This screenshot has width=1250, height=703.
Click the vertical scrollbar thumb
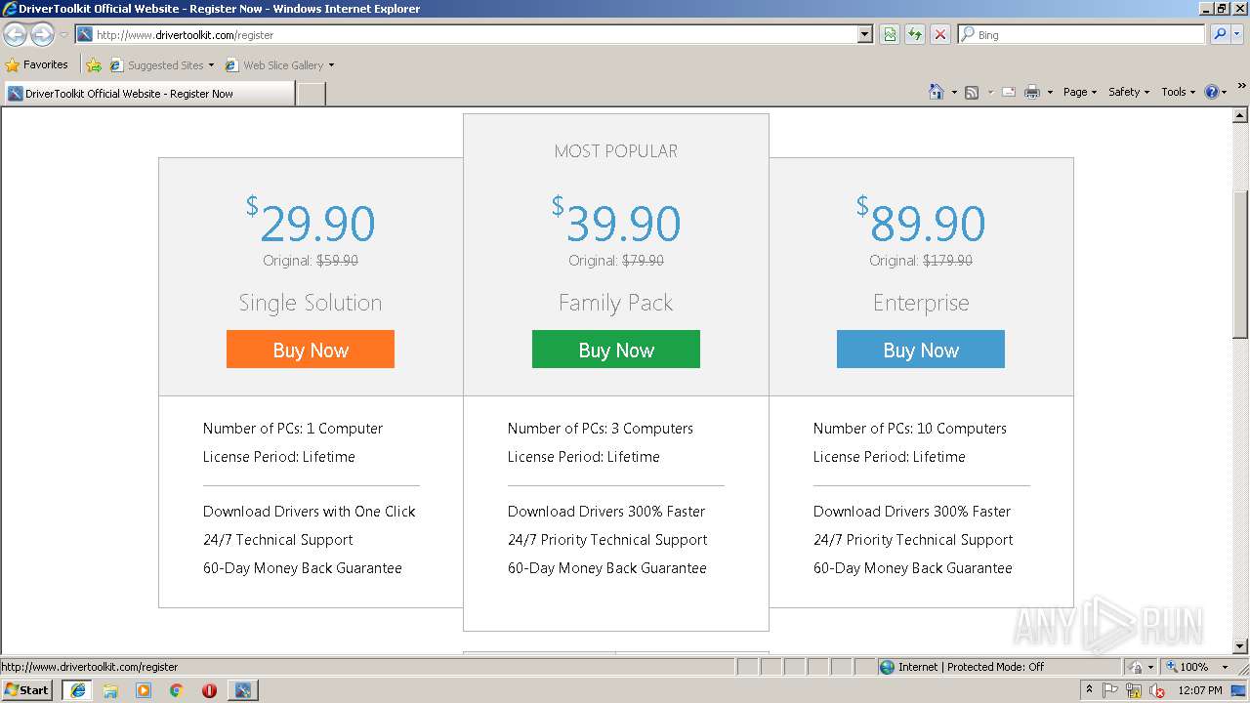click(x=1240, y=264)
